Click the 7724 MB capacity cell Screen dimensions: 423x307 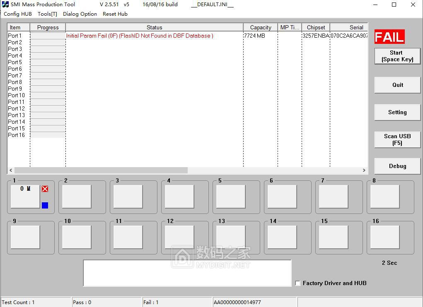coord(254,36)
